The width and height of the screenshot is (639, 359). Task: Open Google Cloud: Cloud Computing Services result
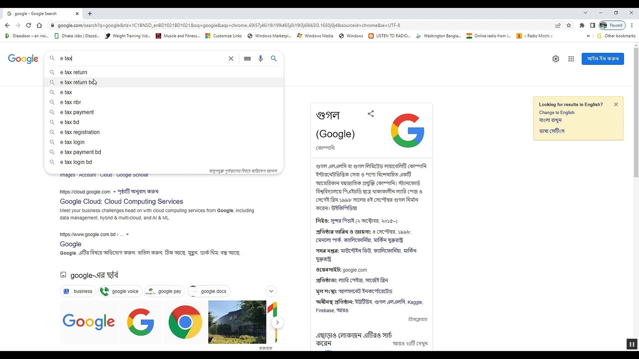(121, 201)
